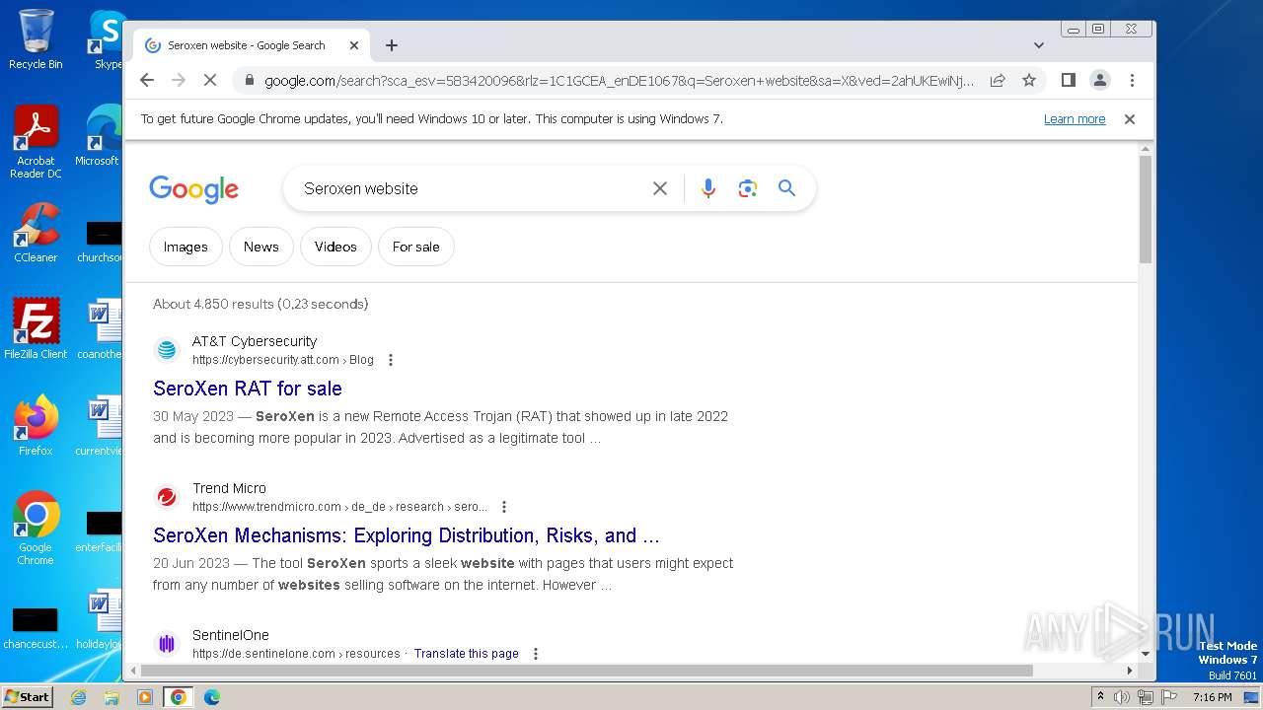This screenshot has height=710, width=1263.
Task: Go back using Chrome's back arrow
Action: 147,80
